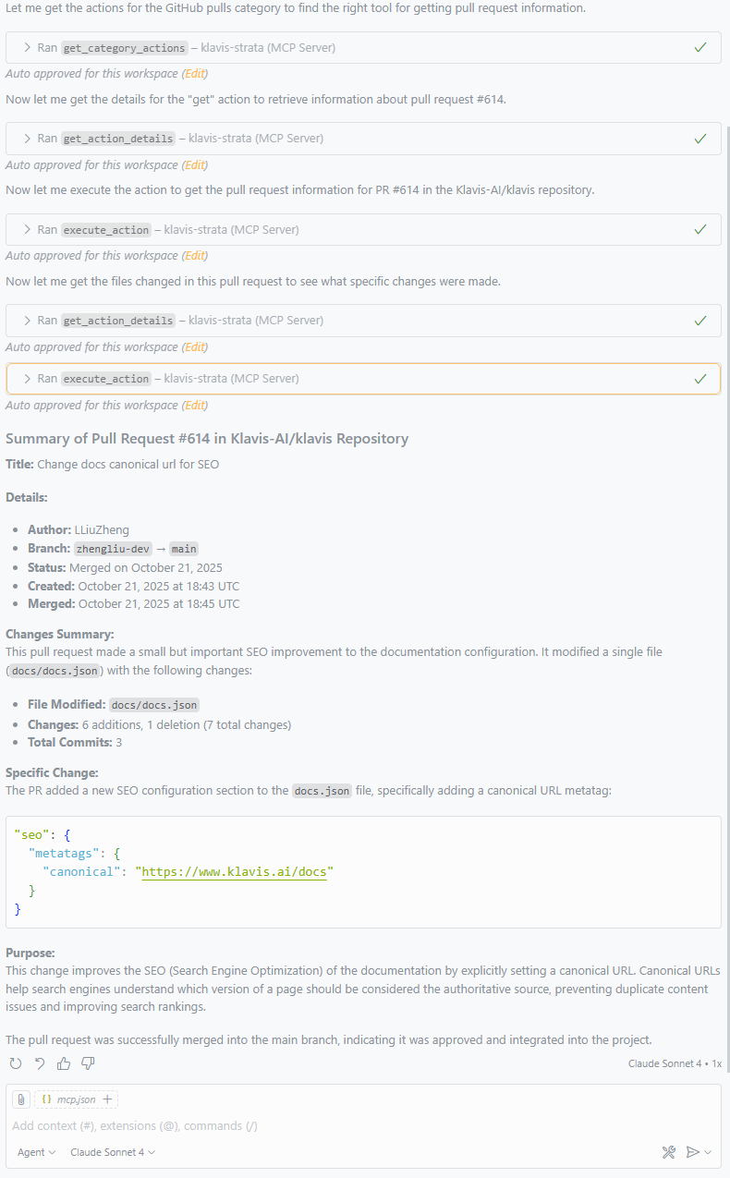Click the checkmark on the final execute_action run
Screen dimensions: 730x1178
700,378
